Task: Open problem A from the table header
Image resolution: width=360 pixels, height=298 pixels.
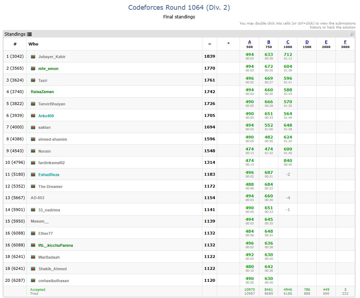Action: point(249,42)
